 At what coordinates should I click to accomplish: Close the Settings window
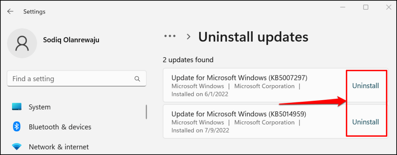[x=388, y=7]
